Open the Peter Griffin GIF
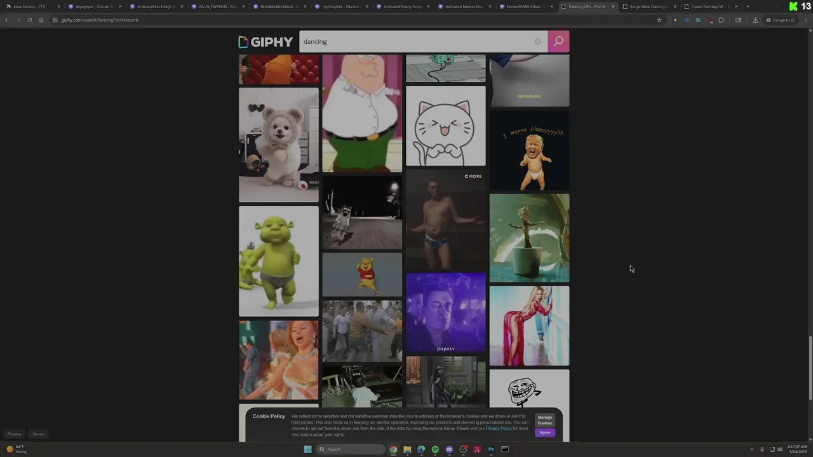 pos(362,113)
